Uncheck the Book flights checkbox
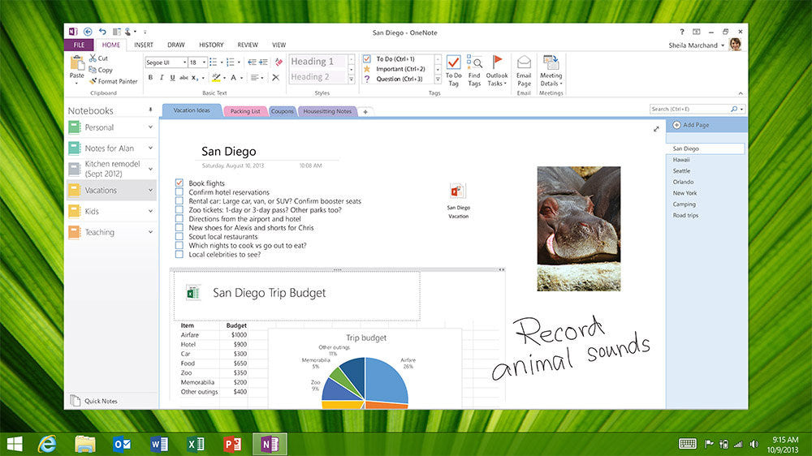 click(x=179, y=183)
